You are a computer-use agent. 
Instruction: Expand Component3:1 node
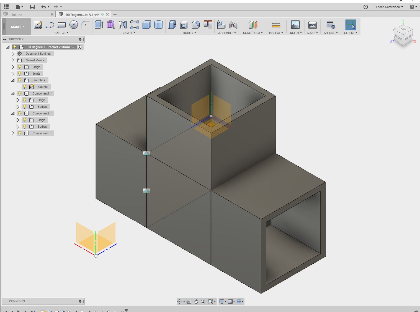(x=13, y=133)
